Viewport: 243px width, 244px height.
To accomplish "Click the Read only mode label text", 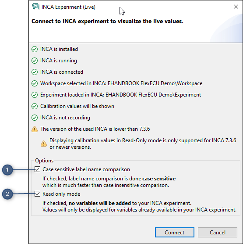I will pos(61,194).
